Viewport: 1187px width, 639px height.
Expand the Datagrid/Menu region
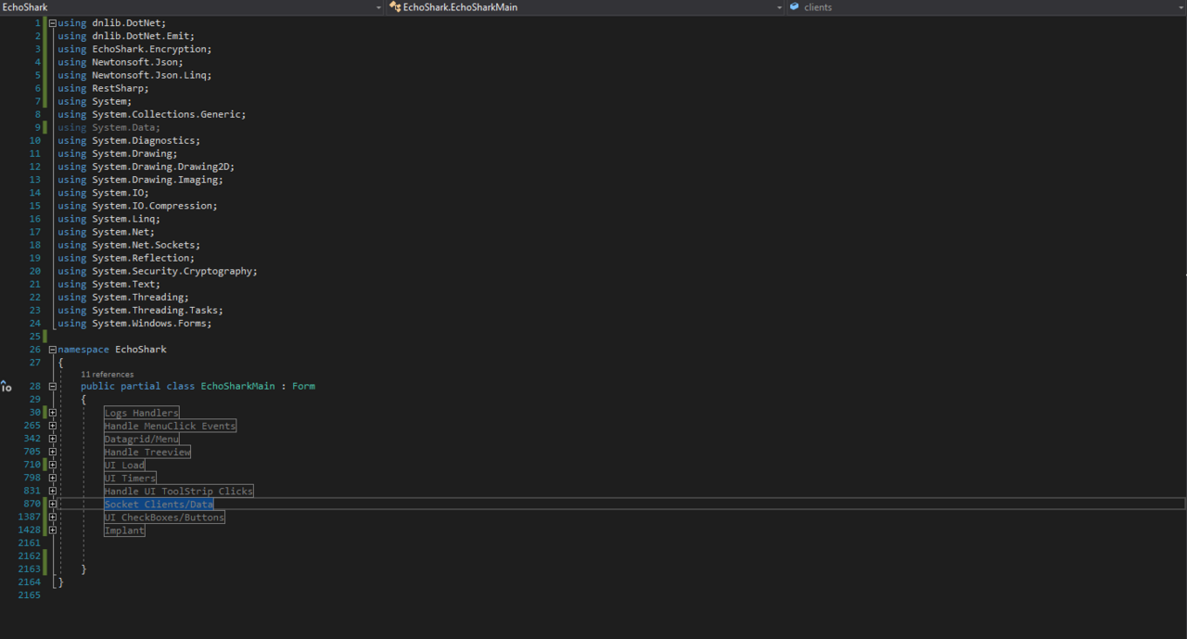pyautogui.click(x=52, y=439)
